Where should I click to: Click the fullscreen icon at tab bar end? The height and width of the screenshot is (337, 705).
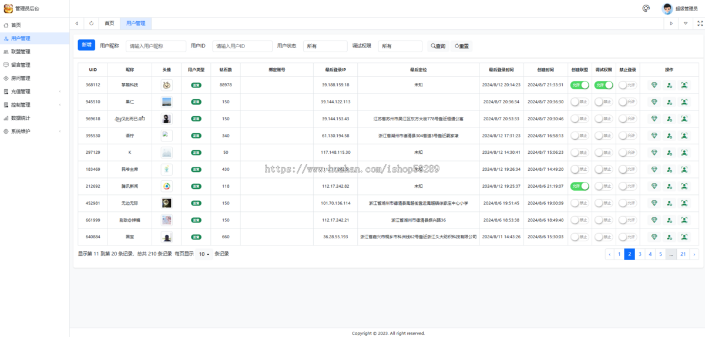click(700, 23)
